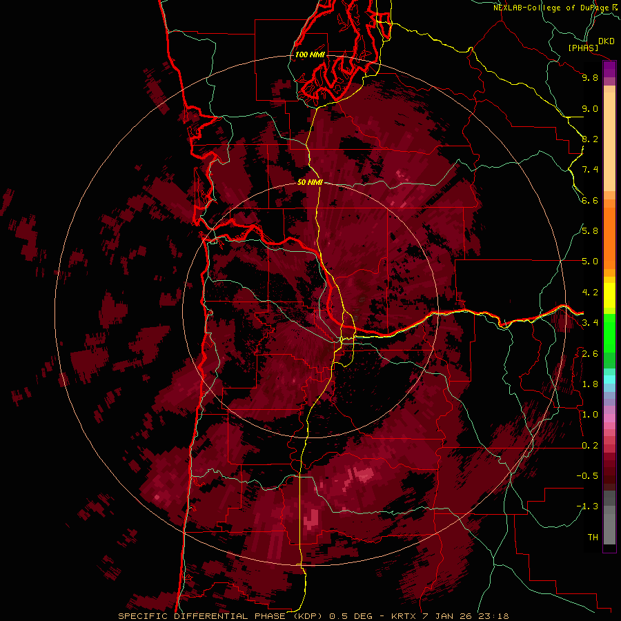The height and width of the screenshot is (621, 621).
Task: Click the '[PHAS]' legend label
Action: [583, 48]
